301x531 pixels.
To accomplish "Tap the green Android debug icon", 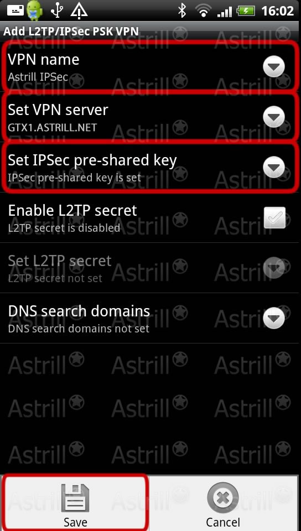I will (35, 11).
